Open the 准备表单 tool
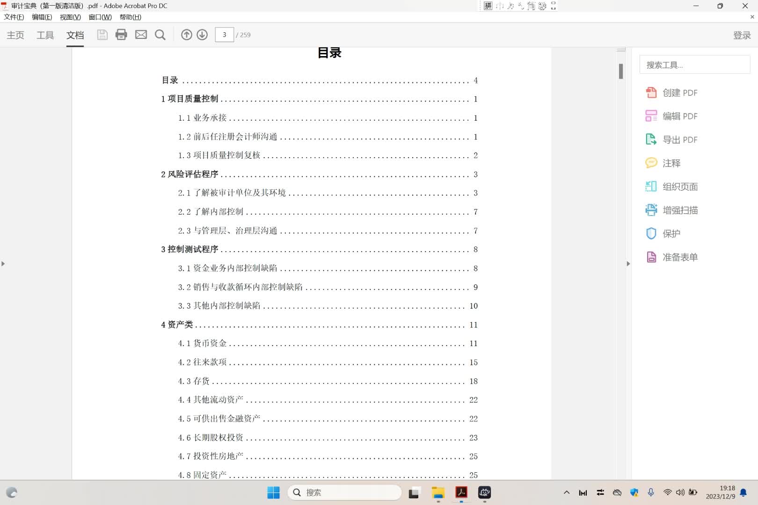Image resolution: width=758 pixels, height=505 pixels. [x=671, y=257]
